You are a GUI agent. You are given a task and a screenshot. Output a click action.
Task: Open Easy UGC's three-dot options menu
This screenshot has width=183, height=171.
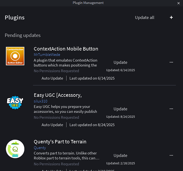171,109
